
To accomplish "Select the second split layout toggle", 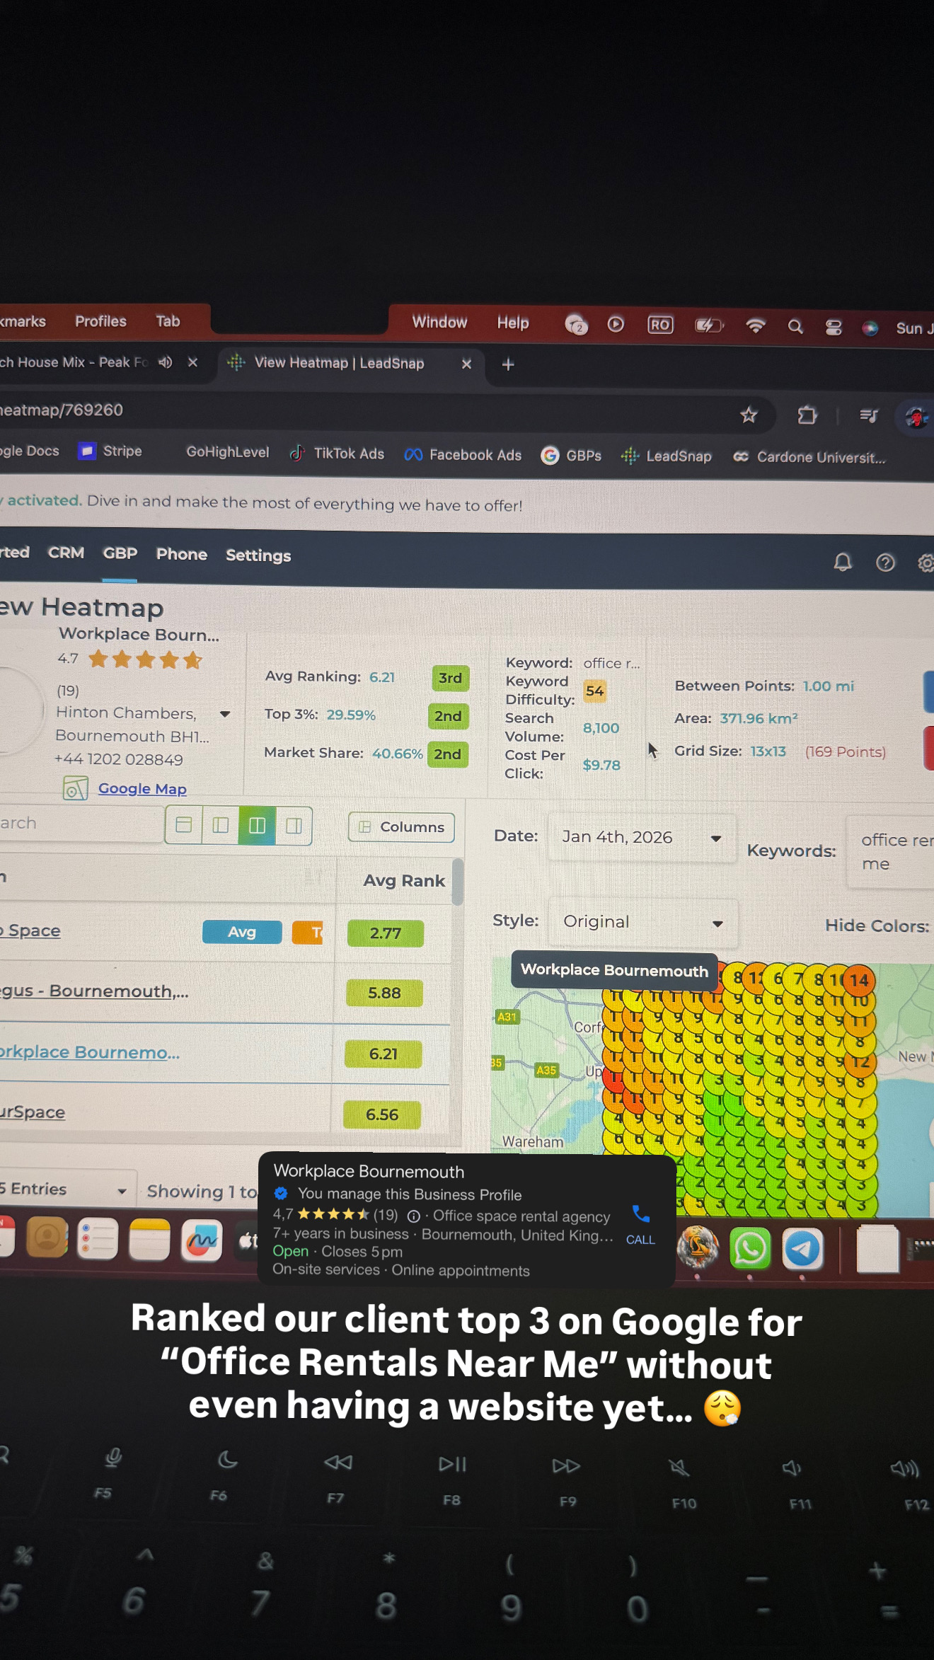I will (x=221, y=825).
